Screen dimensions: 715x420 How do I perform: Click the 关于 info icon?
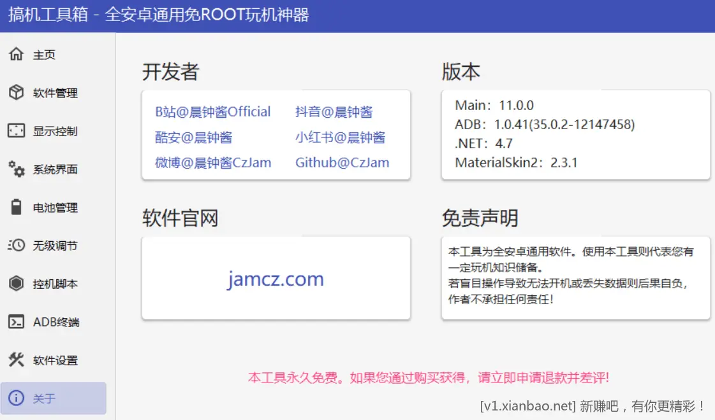(x=16, y=398)
